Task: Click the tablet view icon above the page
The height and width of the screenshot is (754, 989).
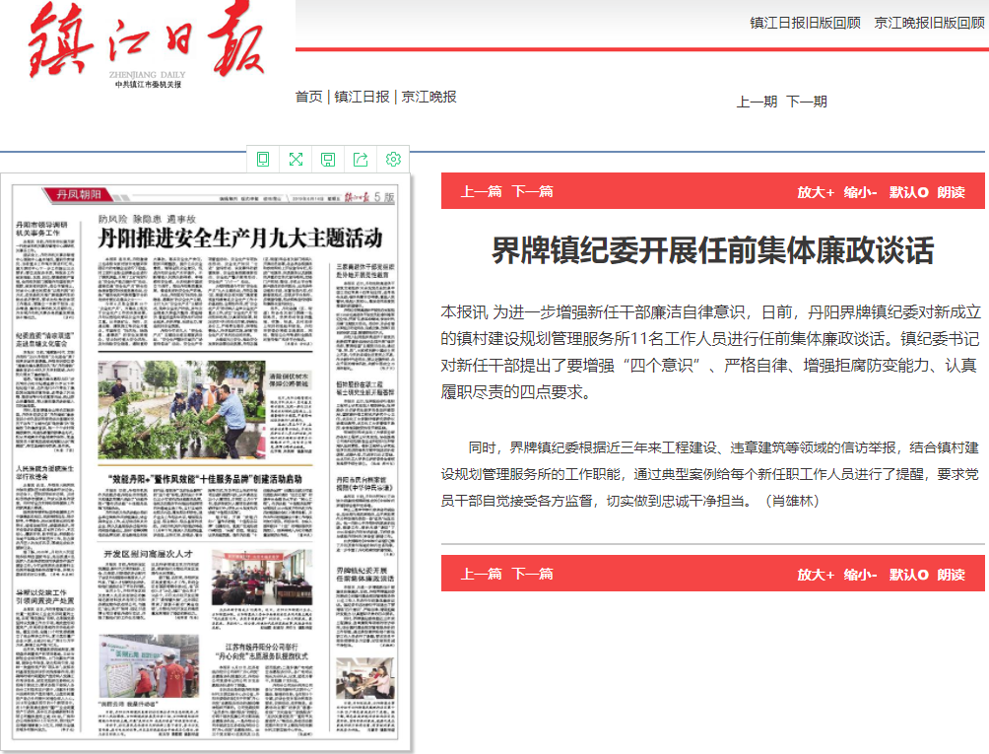Action: [x=263, y=160]
